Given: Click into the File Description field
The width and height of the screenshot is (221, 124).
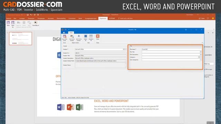Looking at the screenshot, I should 171,54.
